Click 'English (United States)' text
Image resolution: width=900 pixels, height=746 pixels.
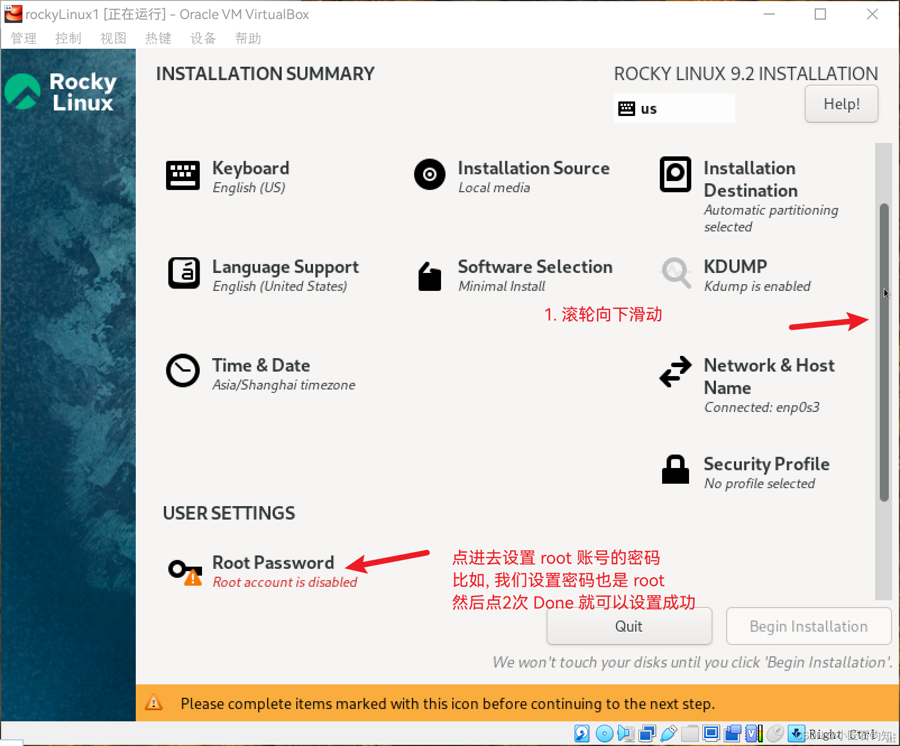(279, 286)
